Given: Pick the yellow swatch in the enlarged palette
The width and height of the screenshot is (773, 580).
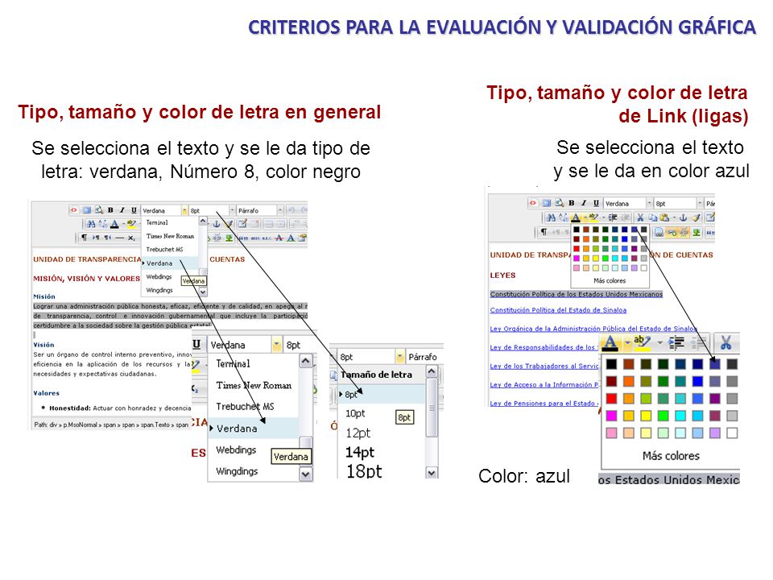Looking at the screenshot, I should pos(646,416).
